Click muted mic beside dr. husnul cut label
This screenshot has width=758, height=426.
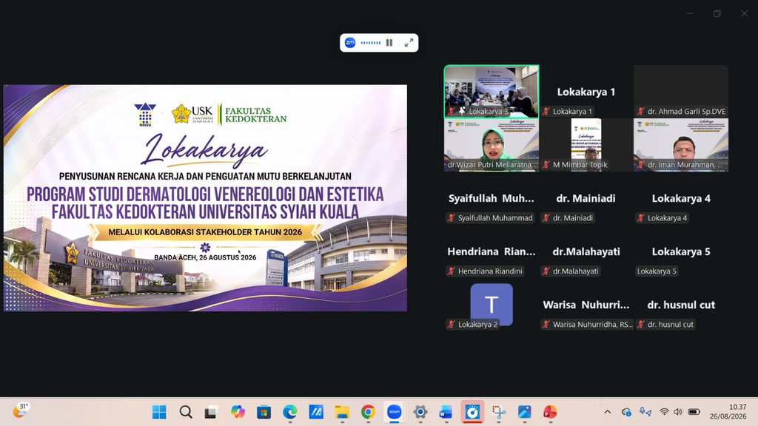pos(641,325)
